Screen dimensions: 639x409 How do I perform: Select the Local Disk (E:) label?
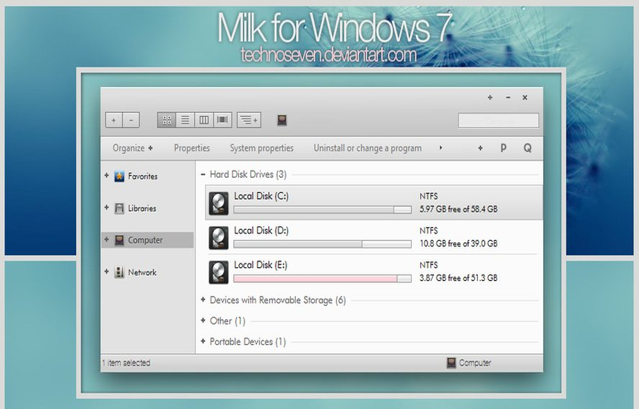261,265
